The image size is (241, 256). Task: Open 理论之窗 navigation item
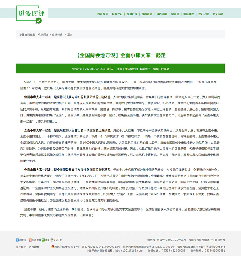pyautogui.click(x=203, y=14)
